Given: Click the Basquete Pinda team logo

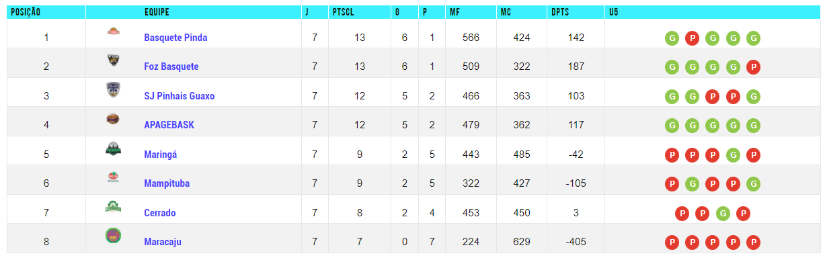Looking at the screenshot, I should [113, 31].
